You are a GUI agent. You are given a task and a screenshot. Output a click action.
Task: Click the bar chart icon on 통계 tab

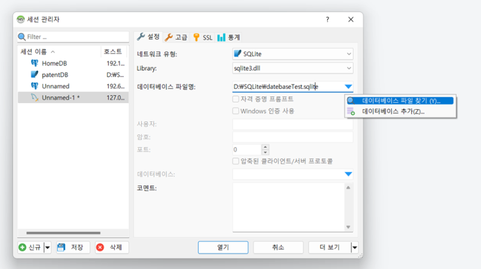pos(221,37)
